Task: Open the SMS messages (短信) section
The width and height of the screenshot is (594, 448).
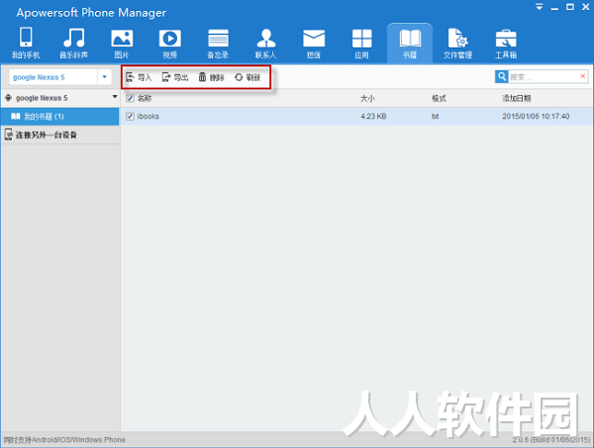Action: pyautogui.click(x=314, y=43)
